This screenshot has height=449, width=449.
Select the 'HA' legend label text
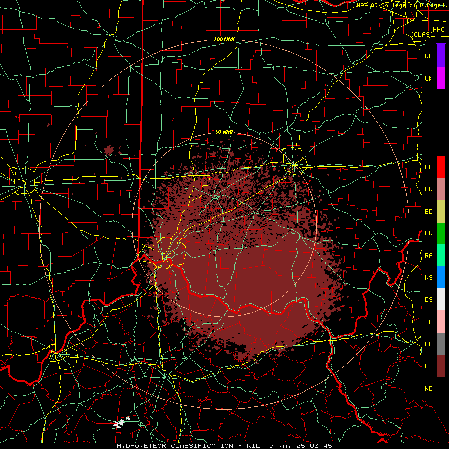pyautogui.click(x=428, y=167)
